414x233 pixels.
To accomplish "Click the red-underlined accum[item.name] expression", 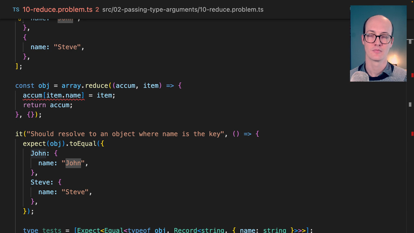I will coord(53,95).
